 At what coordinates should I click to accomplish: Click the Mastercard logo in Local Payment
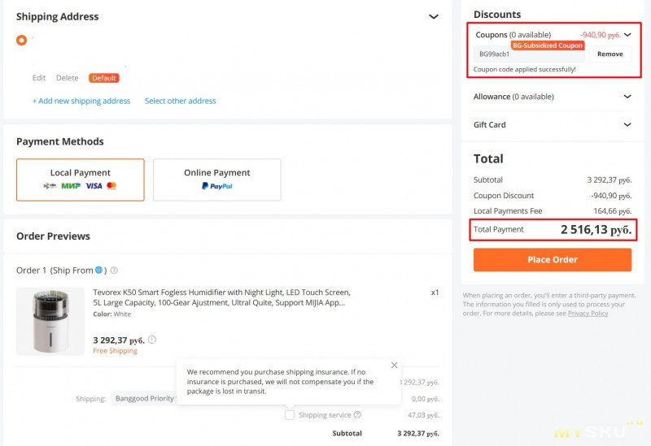tap(111, 186)
